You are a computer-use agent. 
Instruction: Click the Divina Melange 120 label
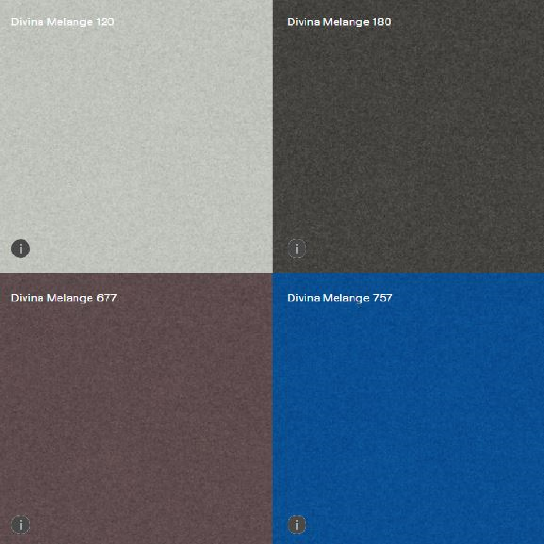click(63, 22)
